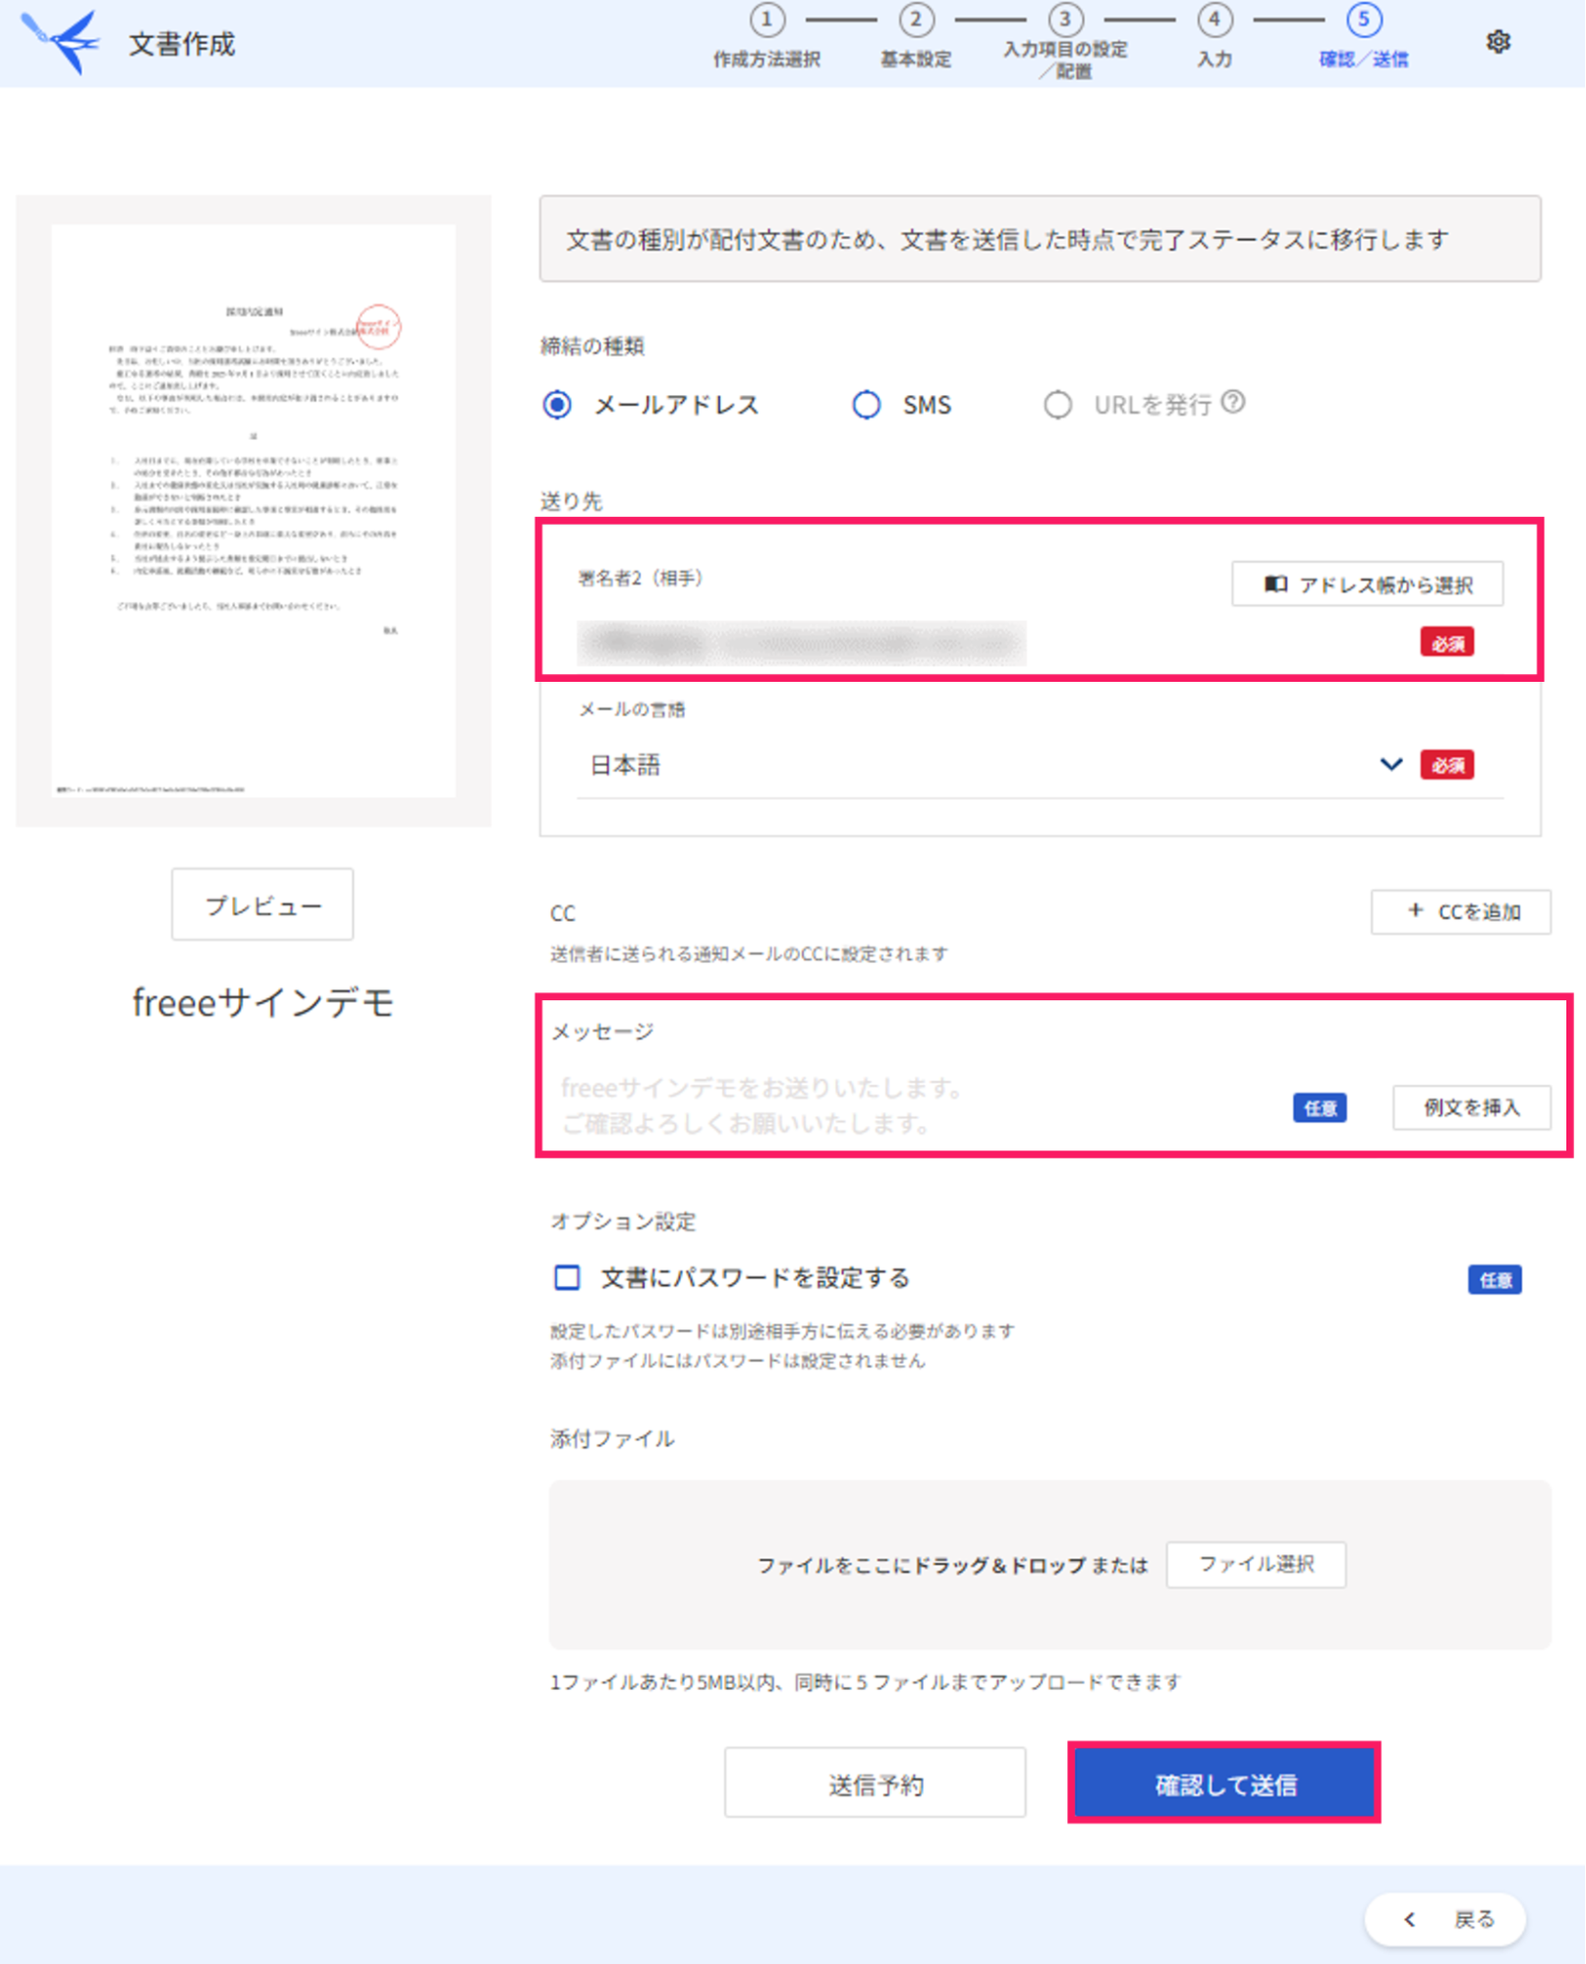
Task: Click the freeeサインデモ document title
Action: click(263, 1003)
